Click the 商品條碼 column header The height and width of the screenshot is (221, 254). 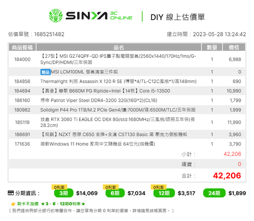[22, 47]
